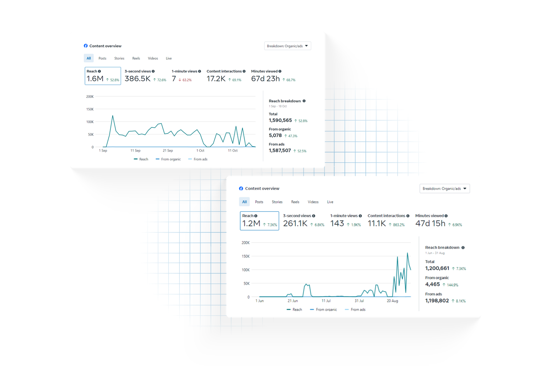Click the From organic value 5,078
The image size is (551, 375).
(275, 136)
